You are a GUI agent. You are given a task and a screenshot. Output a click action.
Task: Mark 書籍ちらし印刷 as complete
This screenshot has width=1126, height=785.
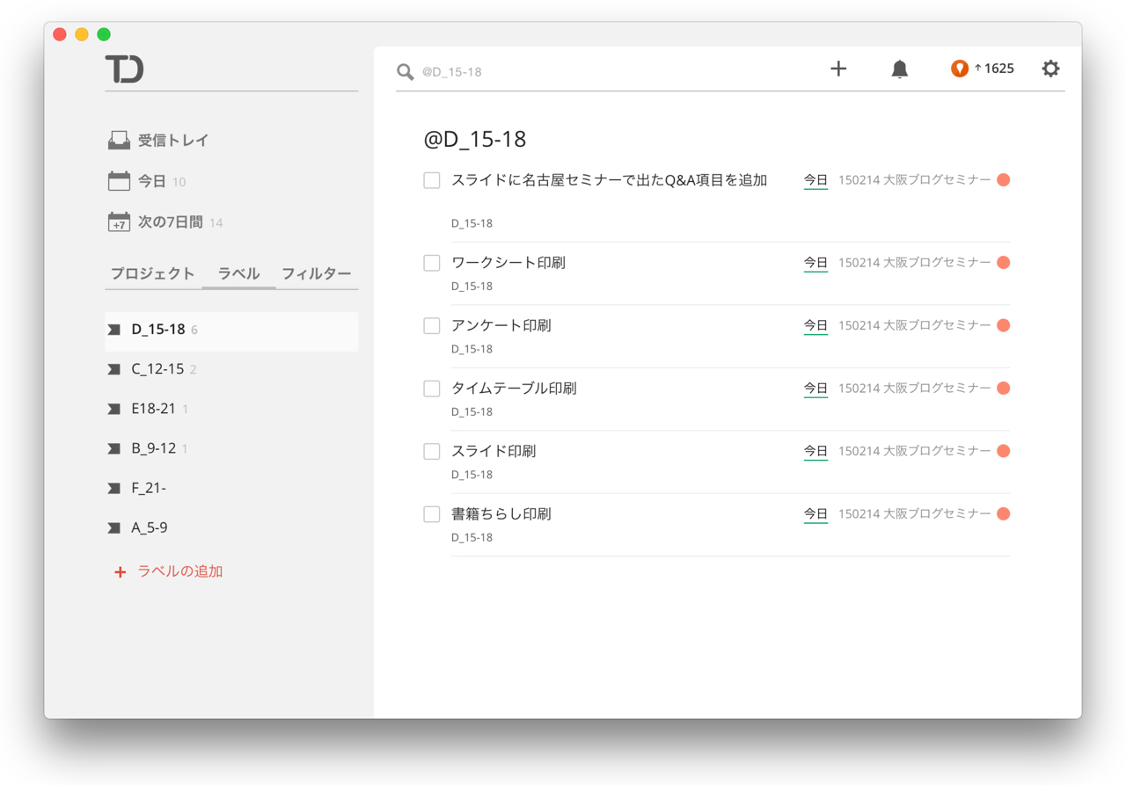point(432,514)
